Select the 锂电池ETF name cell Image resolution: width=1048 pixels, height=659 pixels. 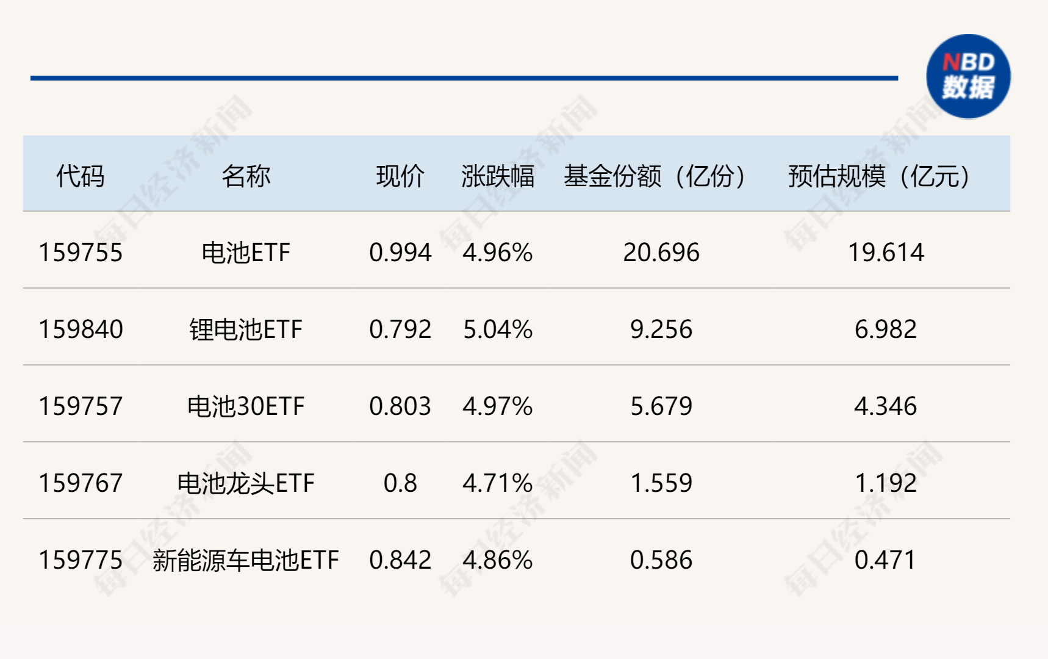[246, 329]
